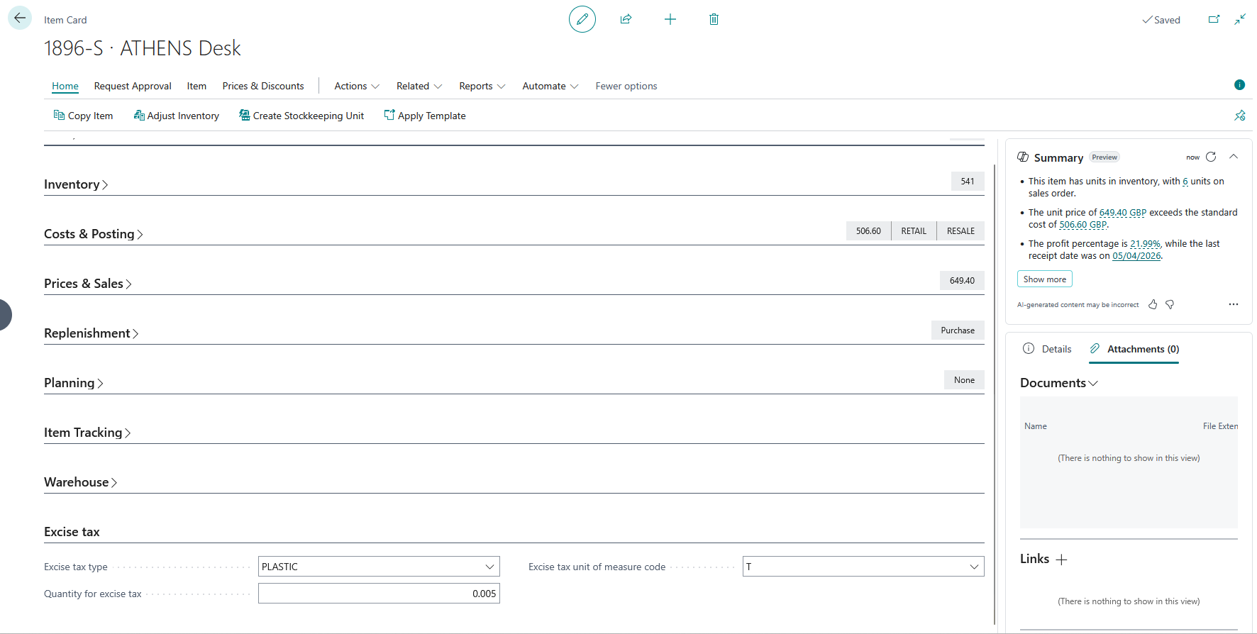The height and width of the screenshot is (634, 1257).
Task: Expand the Warehouse section
Action: click(81, 482)
